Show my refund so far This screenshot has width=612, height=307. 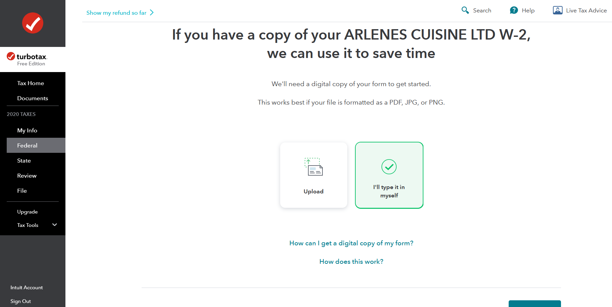click(116, 13)
